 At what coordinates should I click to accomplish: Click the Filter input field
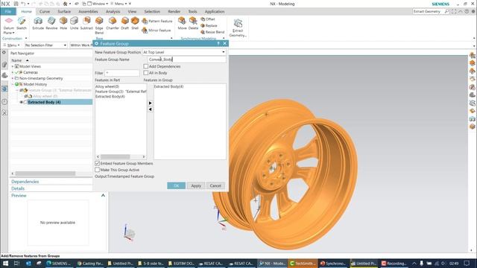pyautogui.click(x=122, y=73)
